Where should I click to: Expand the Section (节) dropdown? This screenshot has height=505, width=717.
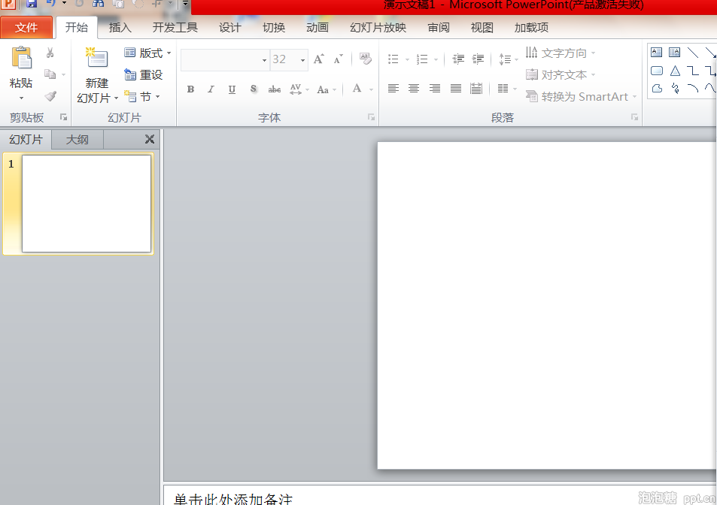click(x=143, y=96)
